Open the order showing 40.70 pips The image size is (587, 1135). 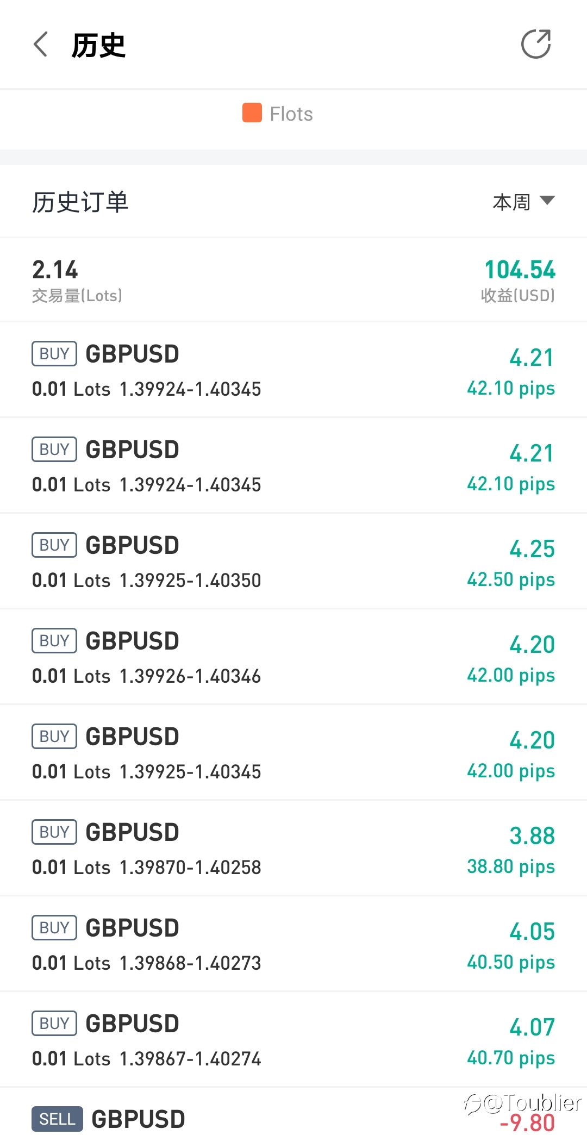click(293, 1039)
